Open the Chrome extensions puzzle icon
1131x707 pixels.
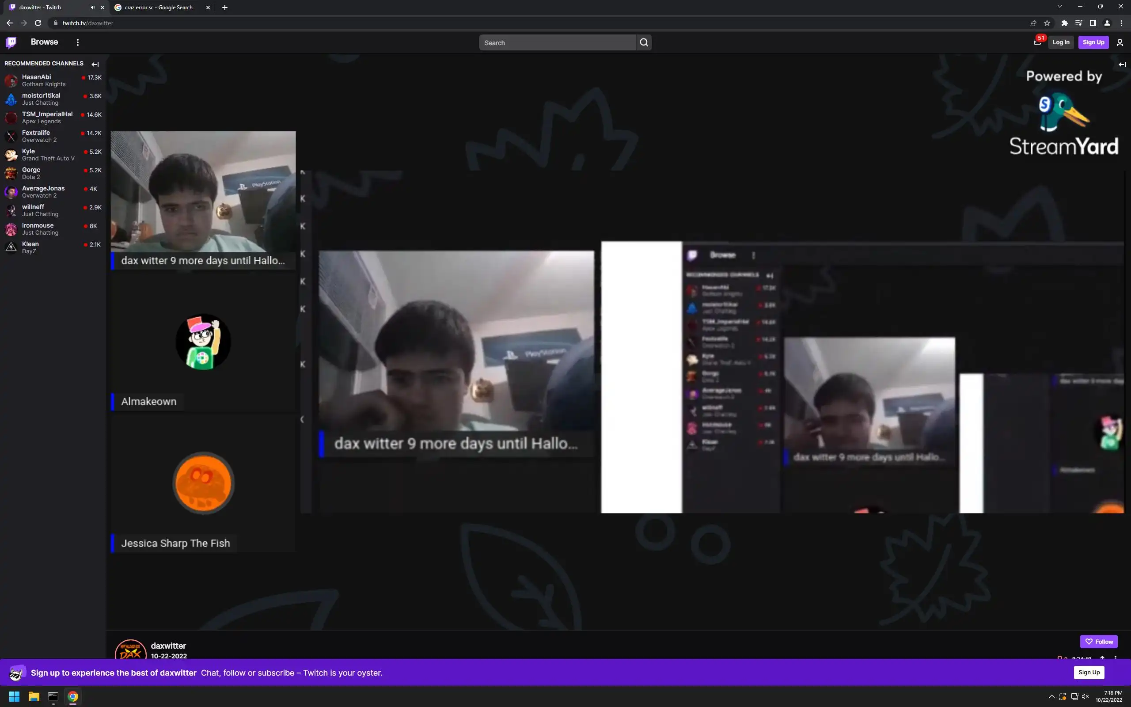click(x=1064, y=23)
